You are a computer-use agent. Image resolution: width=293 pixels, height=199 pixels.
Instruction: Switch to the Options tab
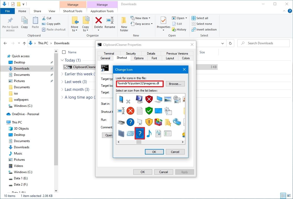pyautogui.click(x=139, y=58)
